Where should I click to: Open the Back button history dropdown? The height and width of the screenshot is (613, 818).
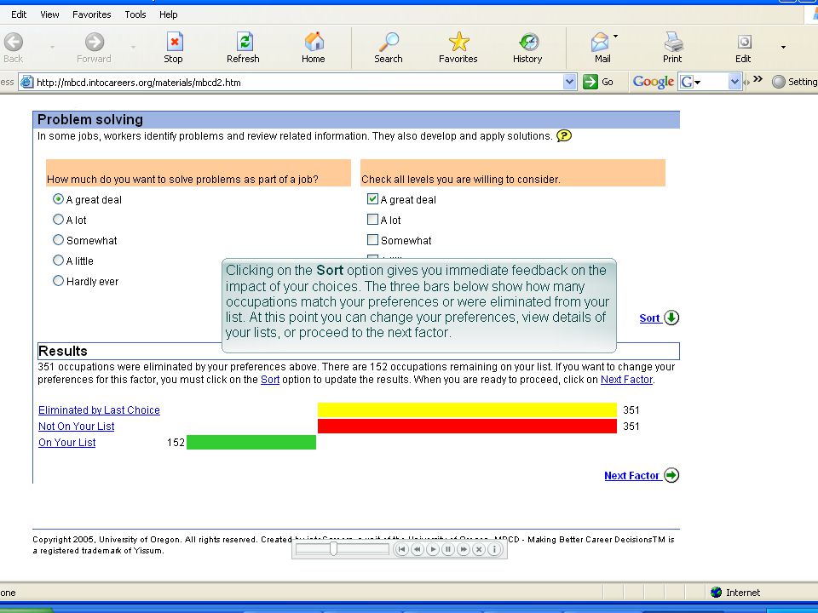coord(52,48)
